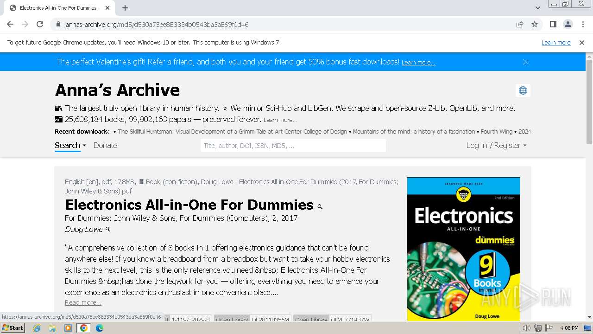Viewport: 593px width, 334px height.
Task: Go to the Donate page
Action: 105,145
